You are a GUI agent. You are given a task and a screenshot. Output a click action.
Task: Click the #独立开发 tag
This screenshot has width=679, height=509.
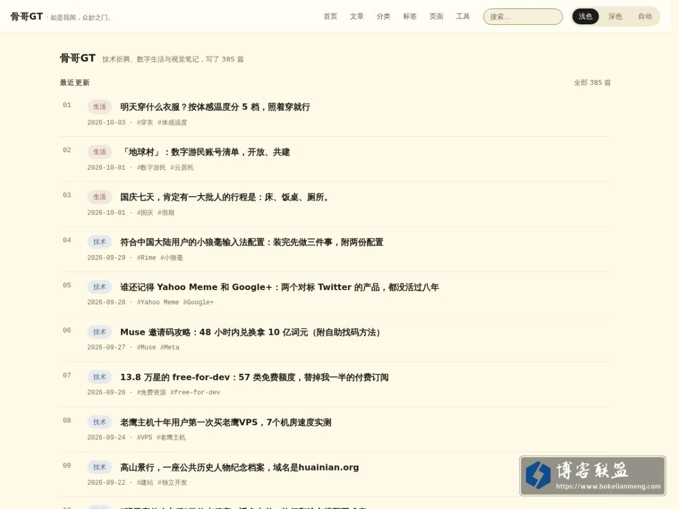click(173, 483)
